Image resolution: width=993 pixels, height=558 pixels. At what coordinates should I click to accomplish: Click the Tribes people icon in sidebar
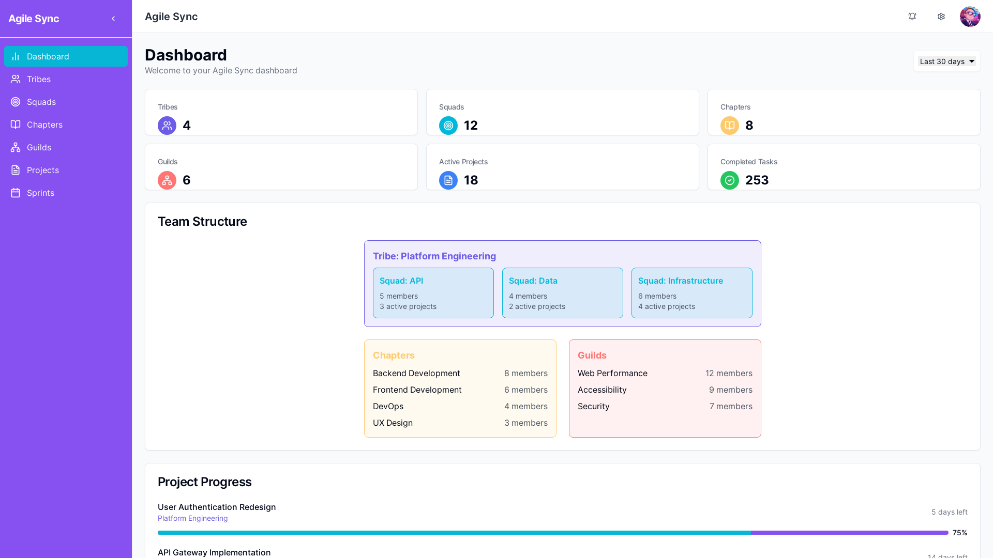(16, 79)
